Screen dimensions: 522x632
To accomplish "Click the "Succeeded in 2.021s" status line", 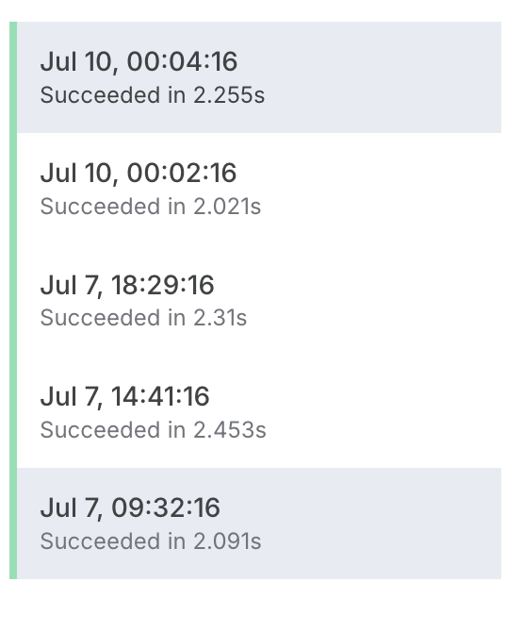I will (151, 207).
